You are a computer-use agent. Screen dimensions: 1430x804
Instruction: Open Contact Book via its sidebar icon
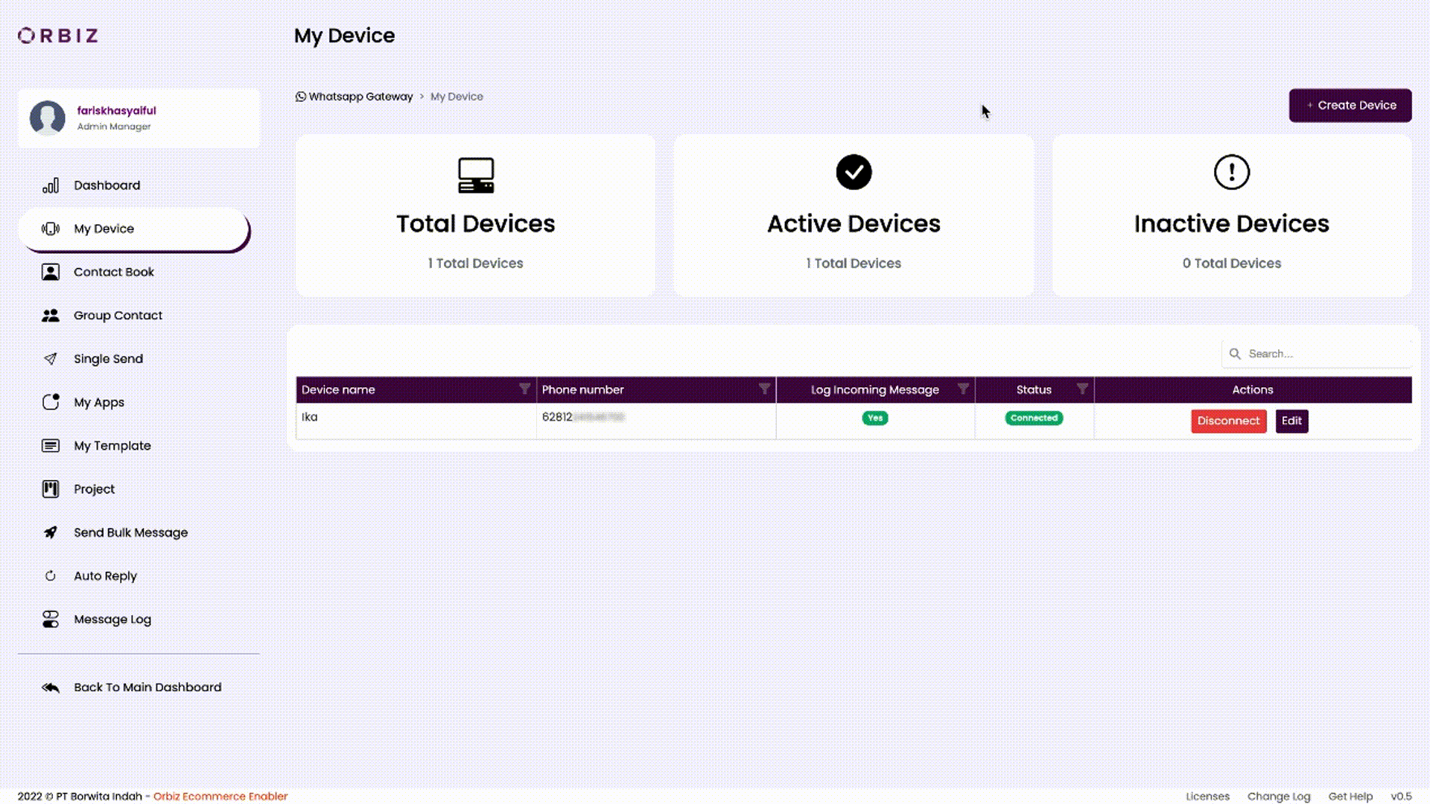click(x=51, y=272)
